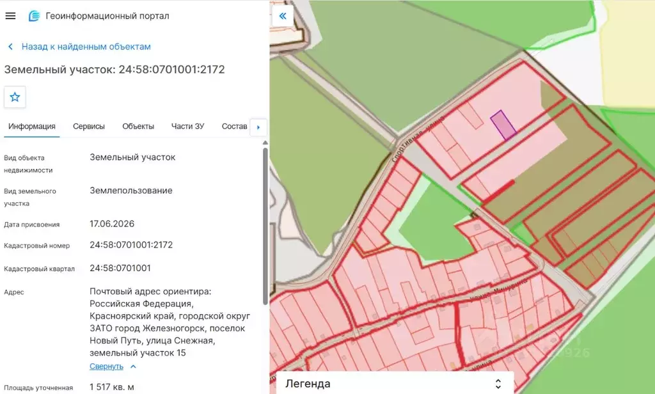
Task: Select the Части ЗУ tab
Action: 187,126
